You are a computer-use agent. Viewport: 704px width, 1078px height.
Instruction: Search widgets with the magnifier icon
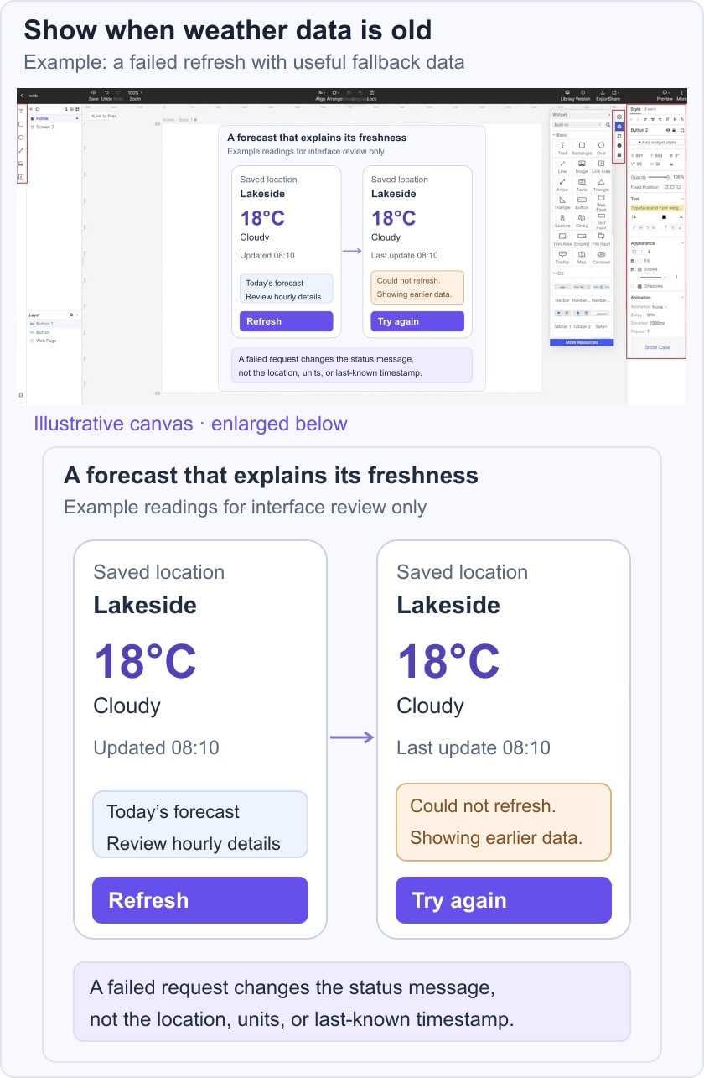pos(608,125)
